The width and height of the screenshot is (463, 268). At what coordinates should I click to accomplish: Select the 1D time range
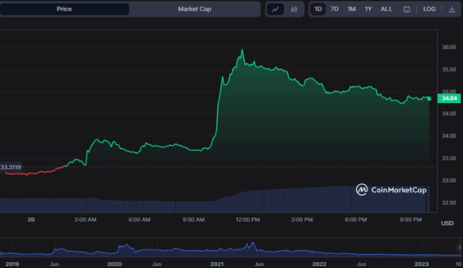pyautogui.click(x=318, y=9)
